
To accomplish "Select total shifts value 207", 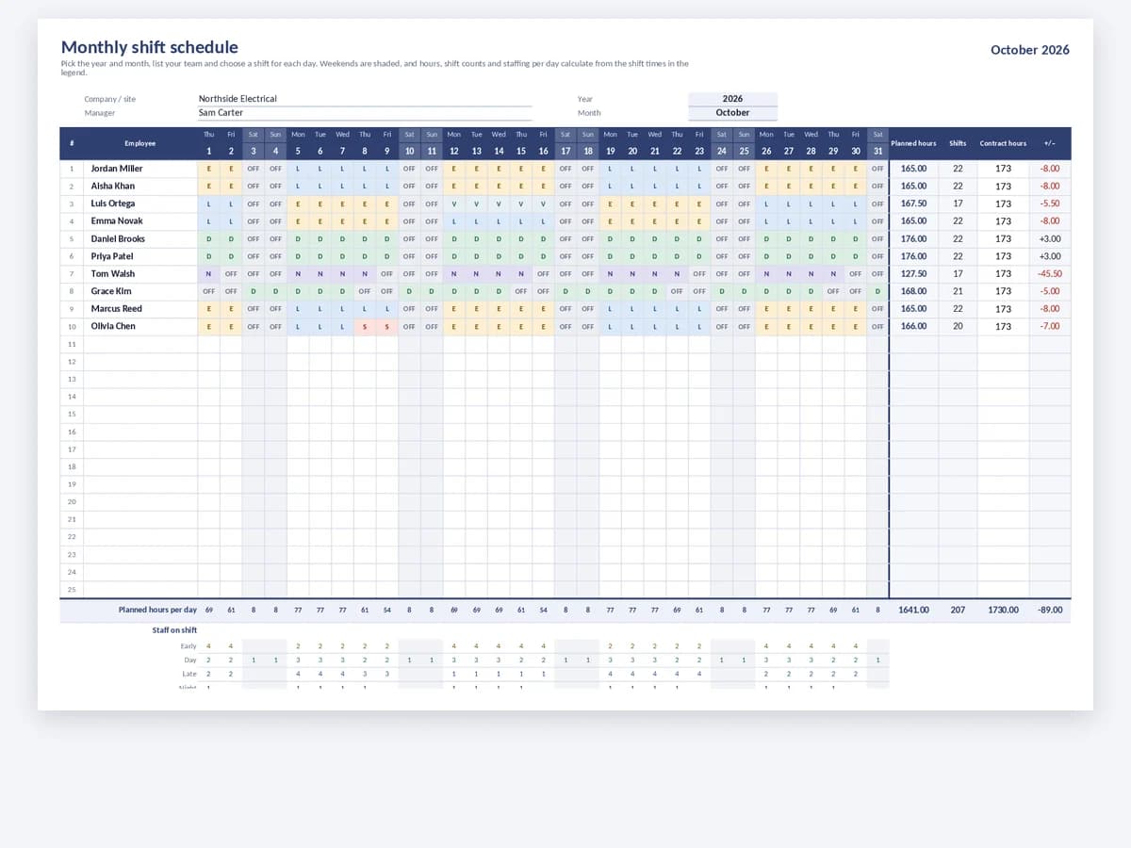I will (958, 611).
